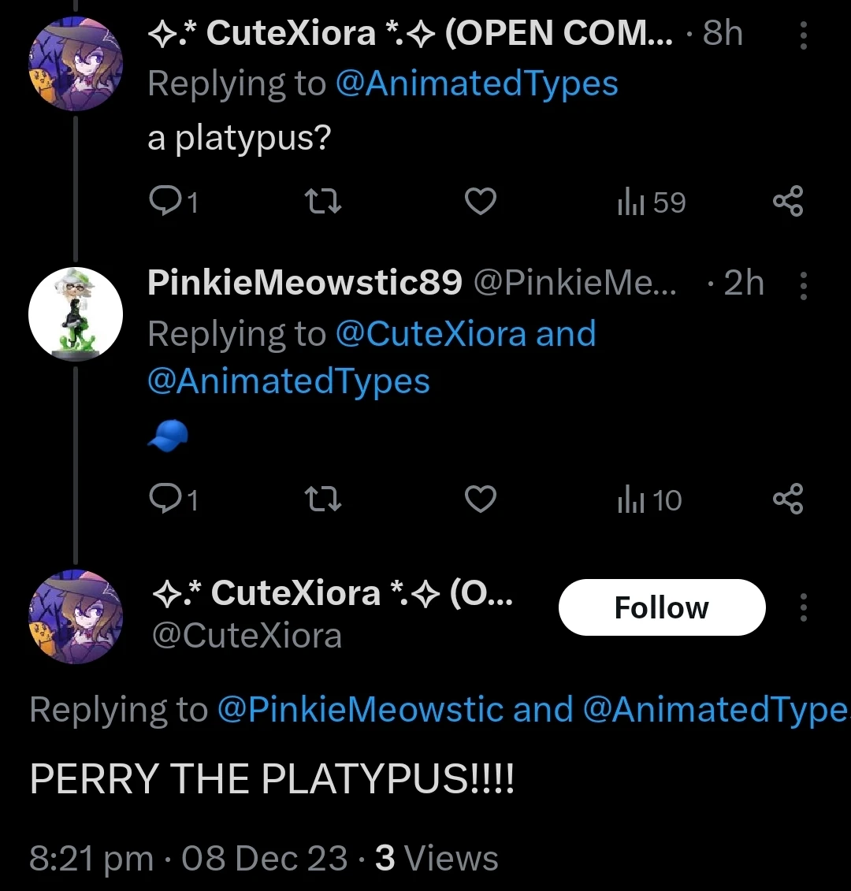Screen dimensions: 851x891
Task: View analytics showing 59 views
Action: click(649, 201)
